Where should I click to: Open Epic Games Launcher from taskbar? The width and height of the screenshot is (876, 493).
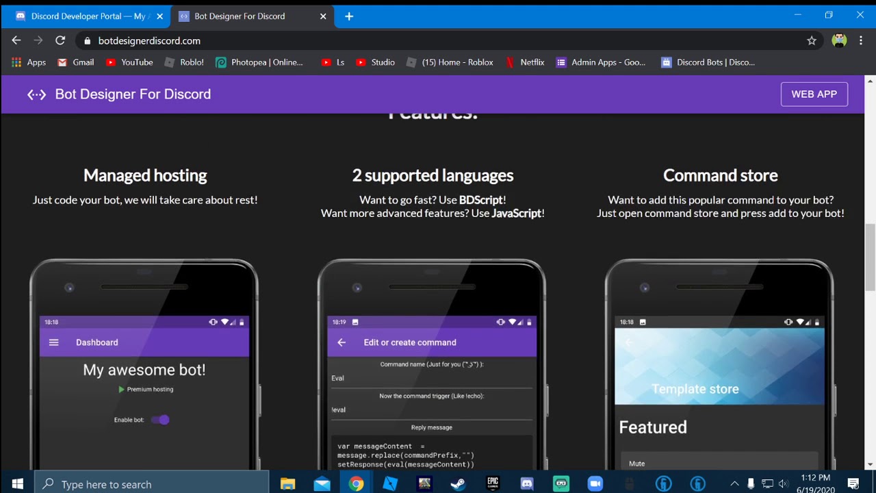tap(493, 484)
